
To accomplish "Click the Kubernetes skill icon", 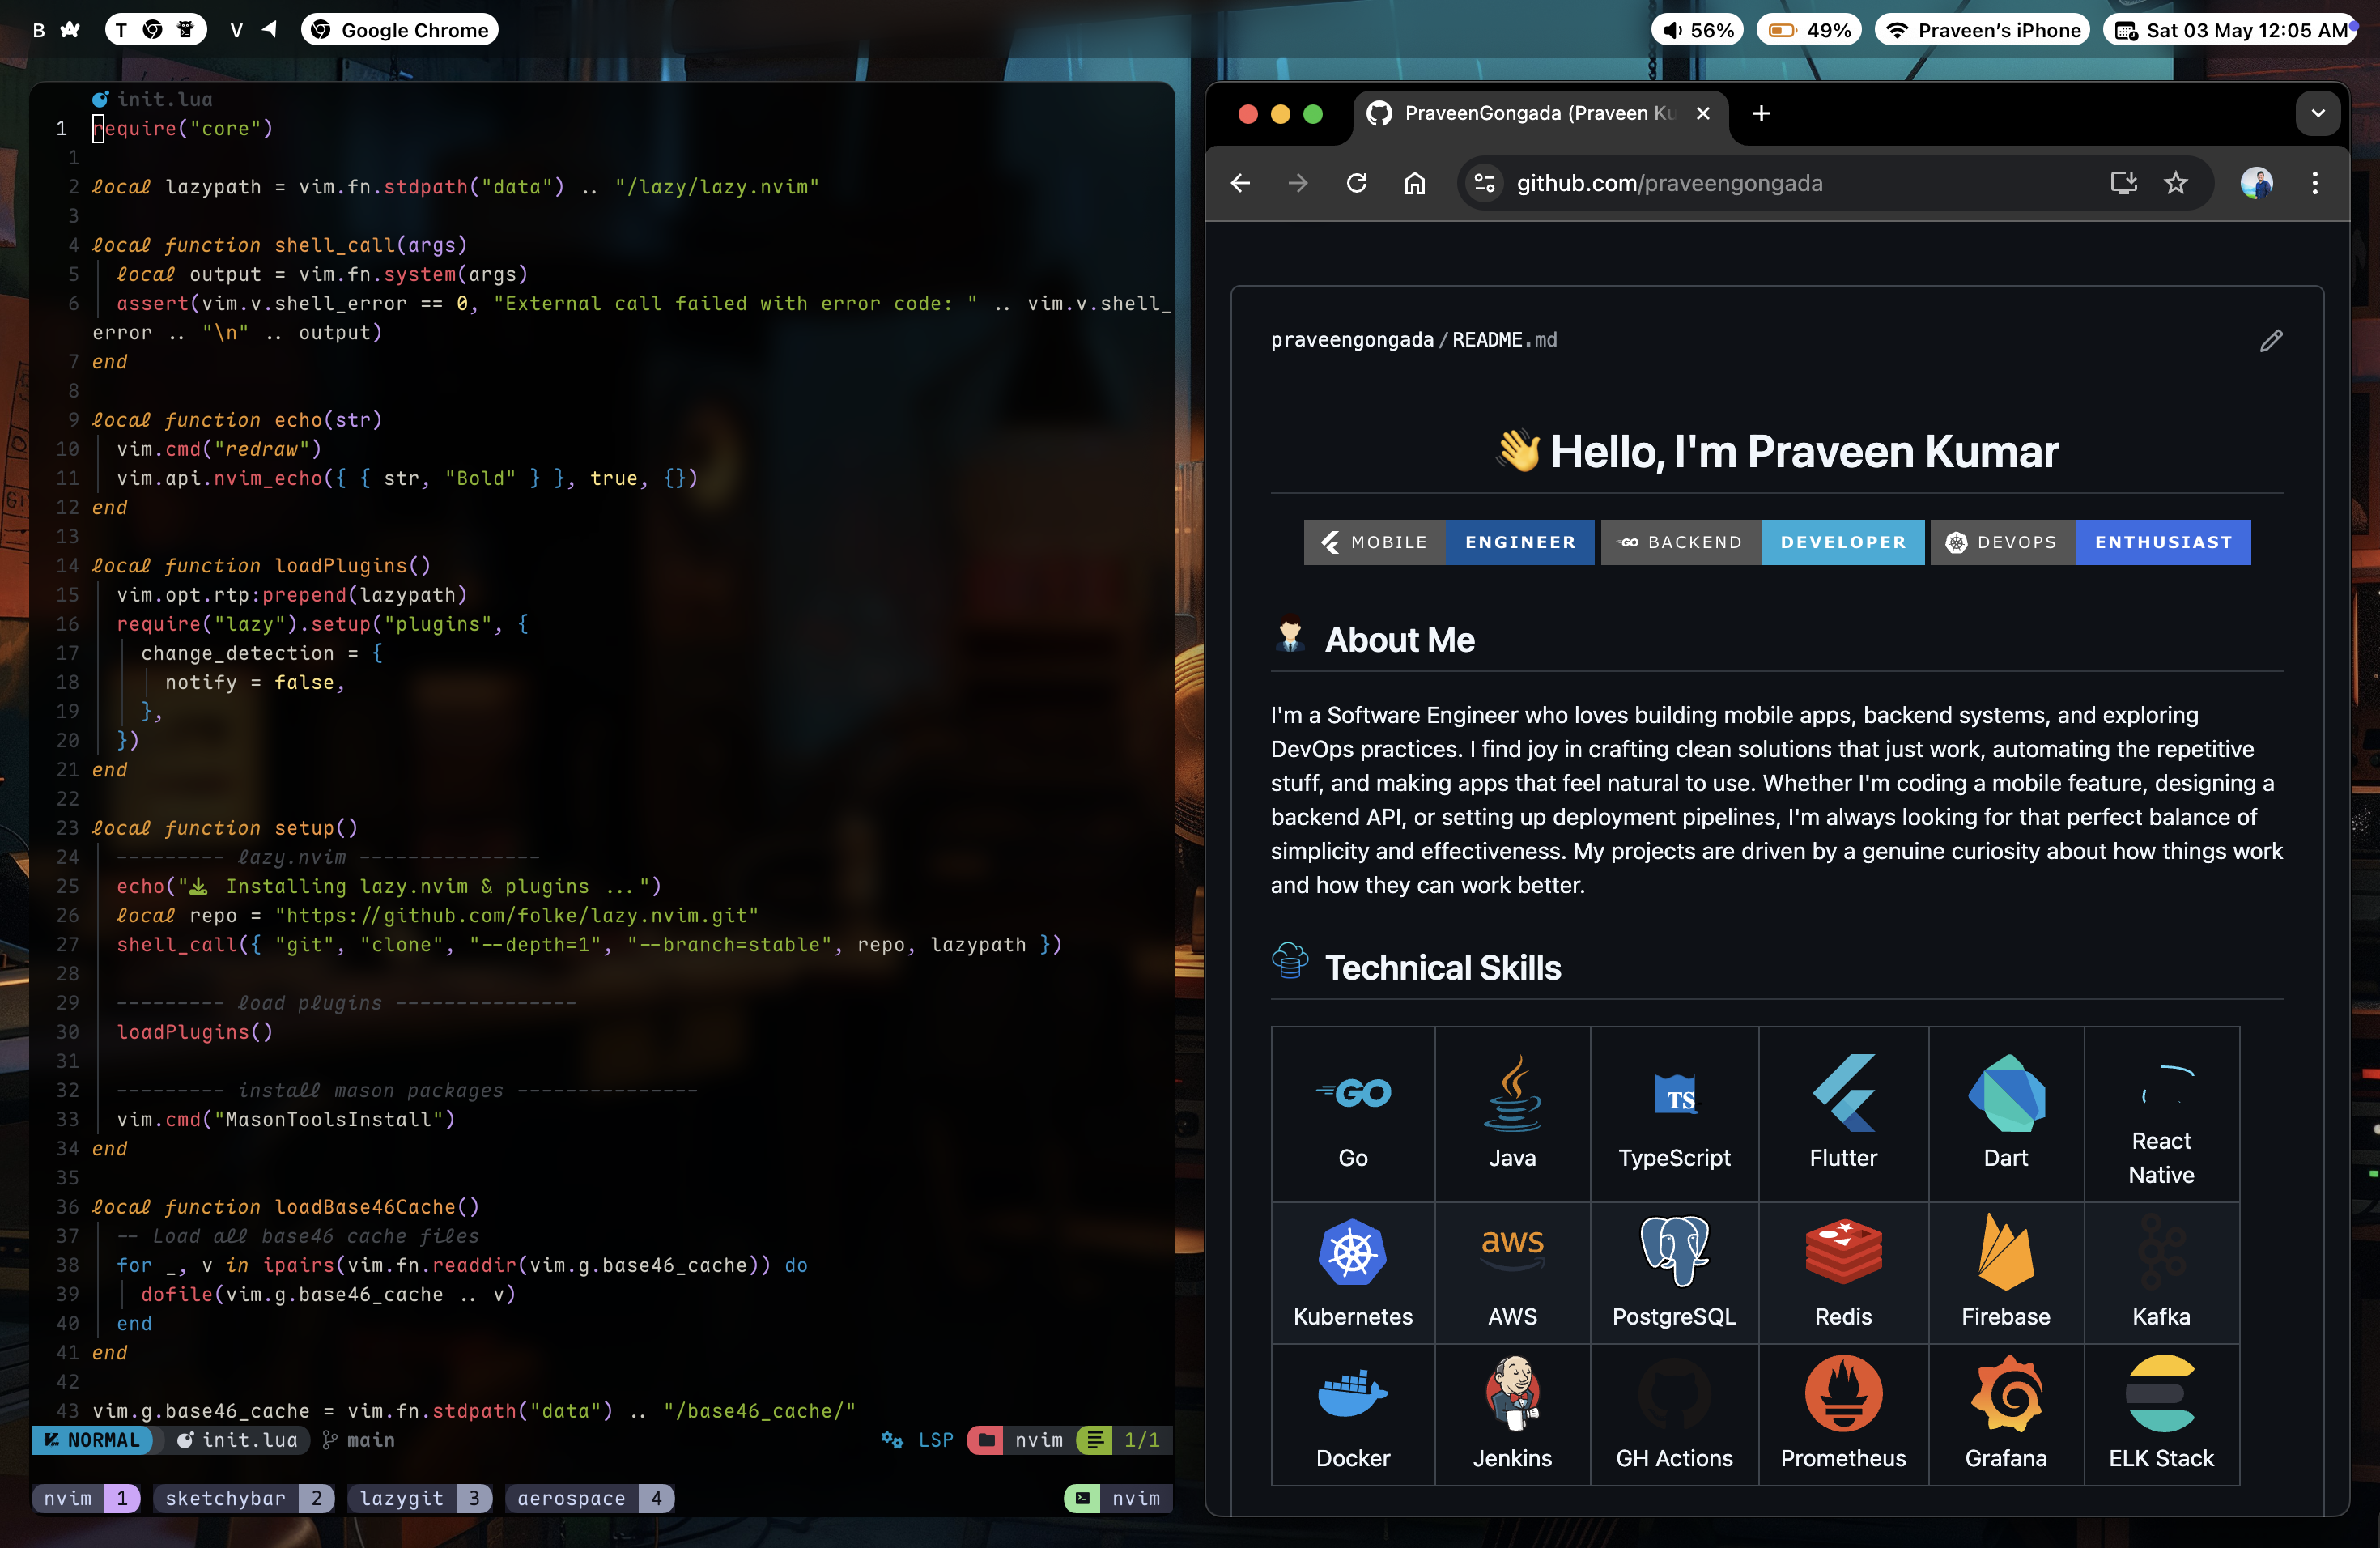I will pyautogui.click(x=1353, y=1252).
